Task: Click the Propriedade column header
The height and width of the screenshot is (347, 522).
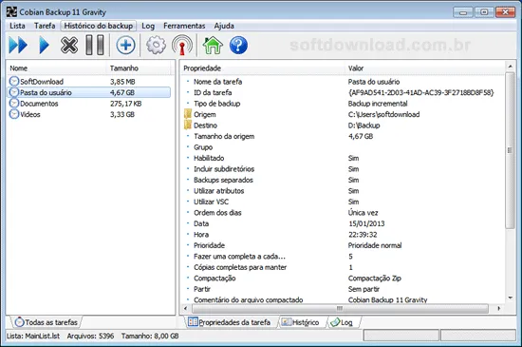Action: pyautogui.click(x=263, y=68)
